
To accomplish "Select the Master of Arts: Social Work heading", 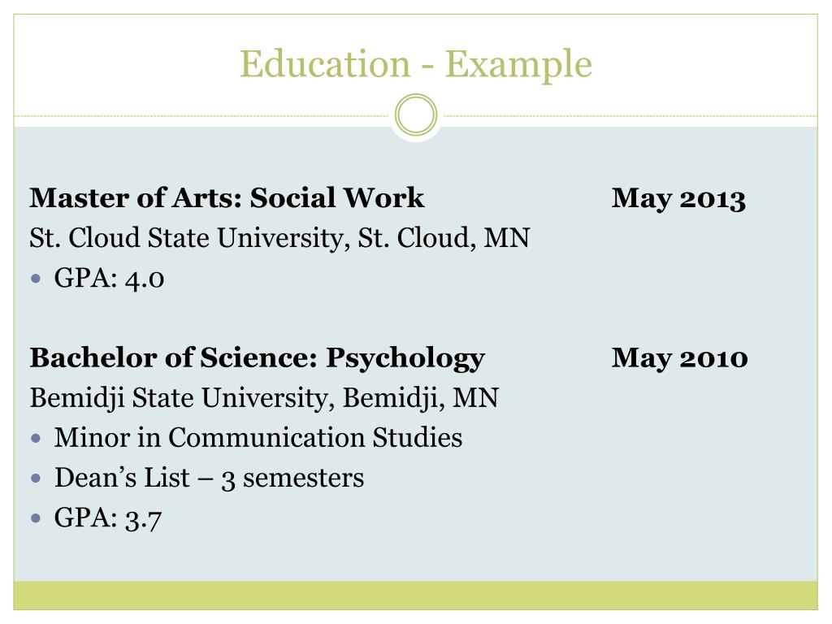I will pyautogui.click(x=227, y=197).
